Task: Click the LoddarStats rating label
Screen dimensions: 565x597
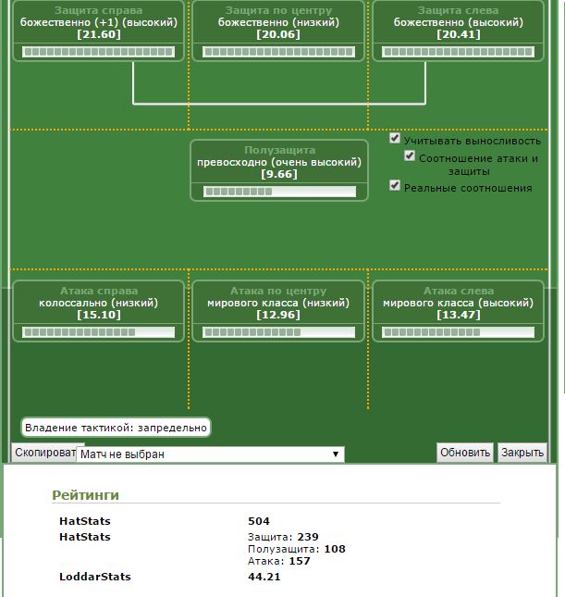Action: point(94,577)
